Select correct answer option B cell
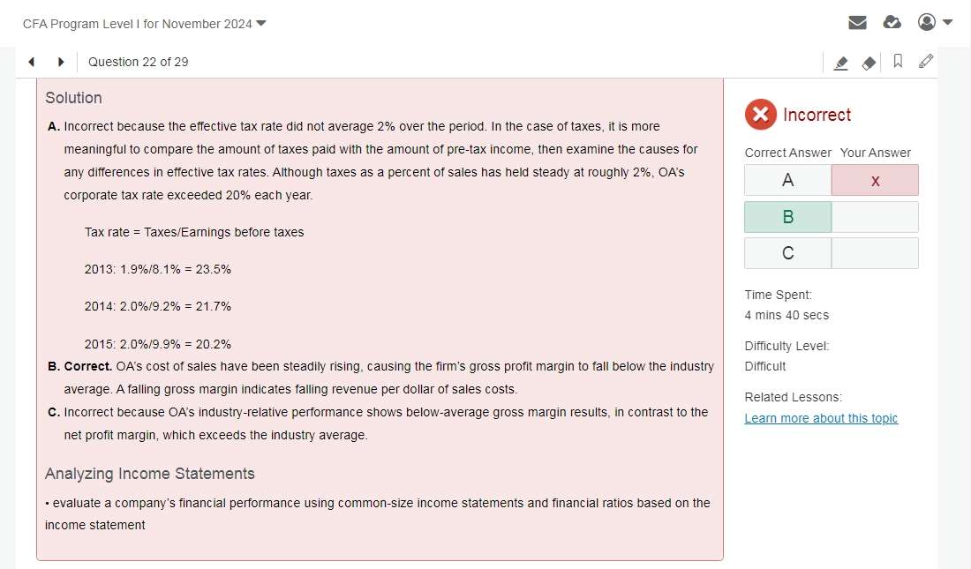 tap(787, 217)
